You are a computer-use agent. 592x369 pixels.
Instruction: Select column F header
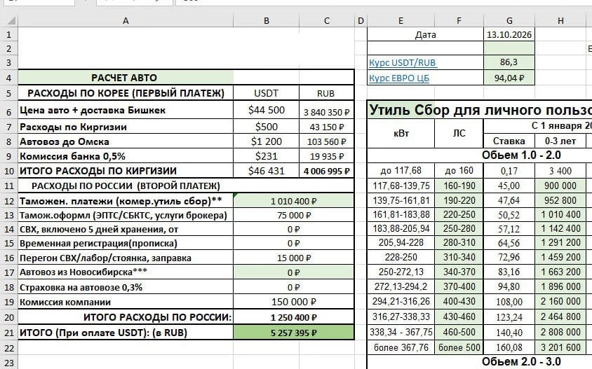click(459, 21)
